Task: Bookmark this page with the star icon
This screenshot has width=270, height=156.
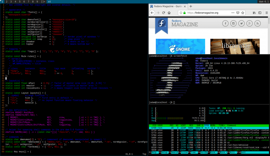Action: 242,13
